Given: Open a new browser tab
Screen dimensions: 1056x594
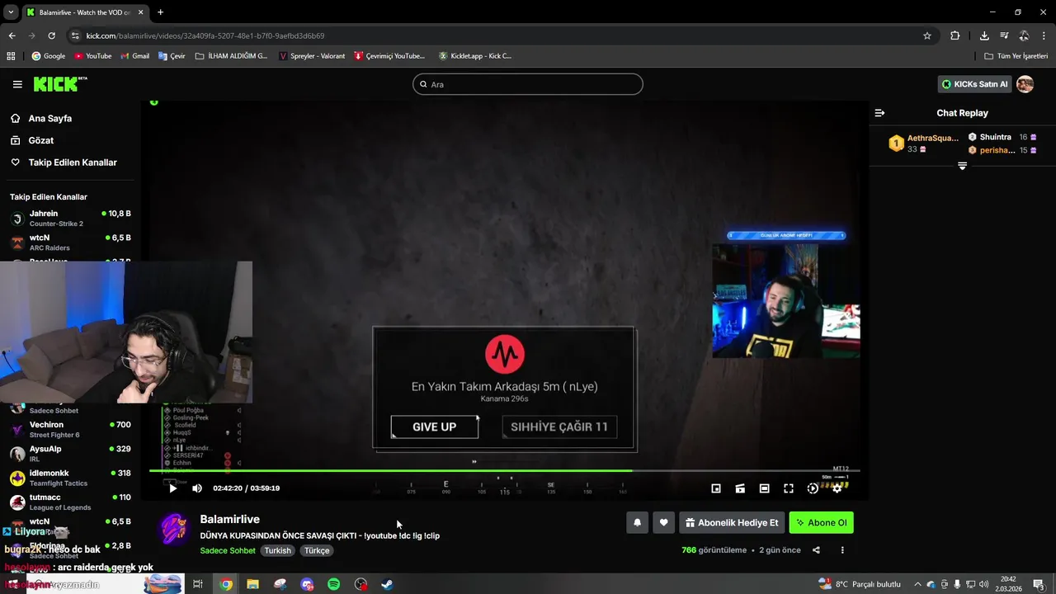Looking at the screenshot, I should pos(160,12).
